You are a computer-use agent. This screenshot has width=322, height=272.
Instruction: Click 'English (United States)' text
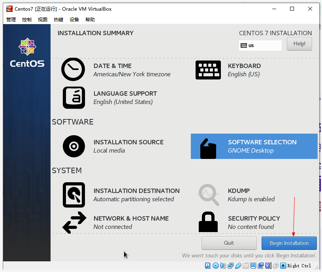[123, 102]
